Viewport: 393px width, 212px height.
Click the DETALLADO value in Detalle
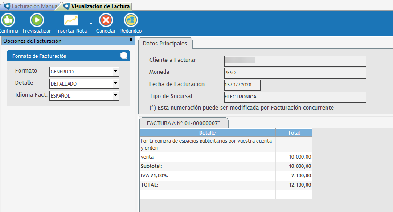coord(64,84)
